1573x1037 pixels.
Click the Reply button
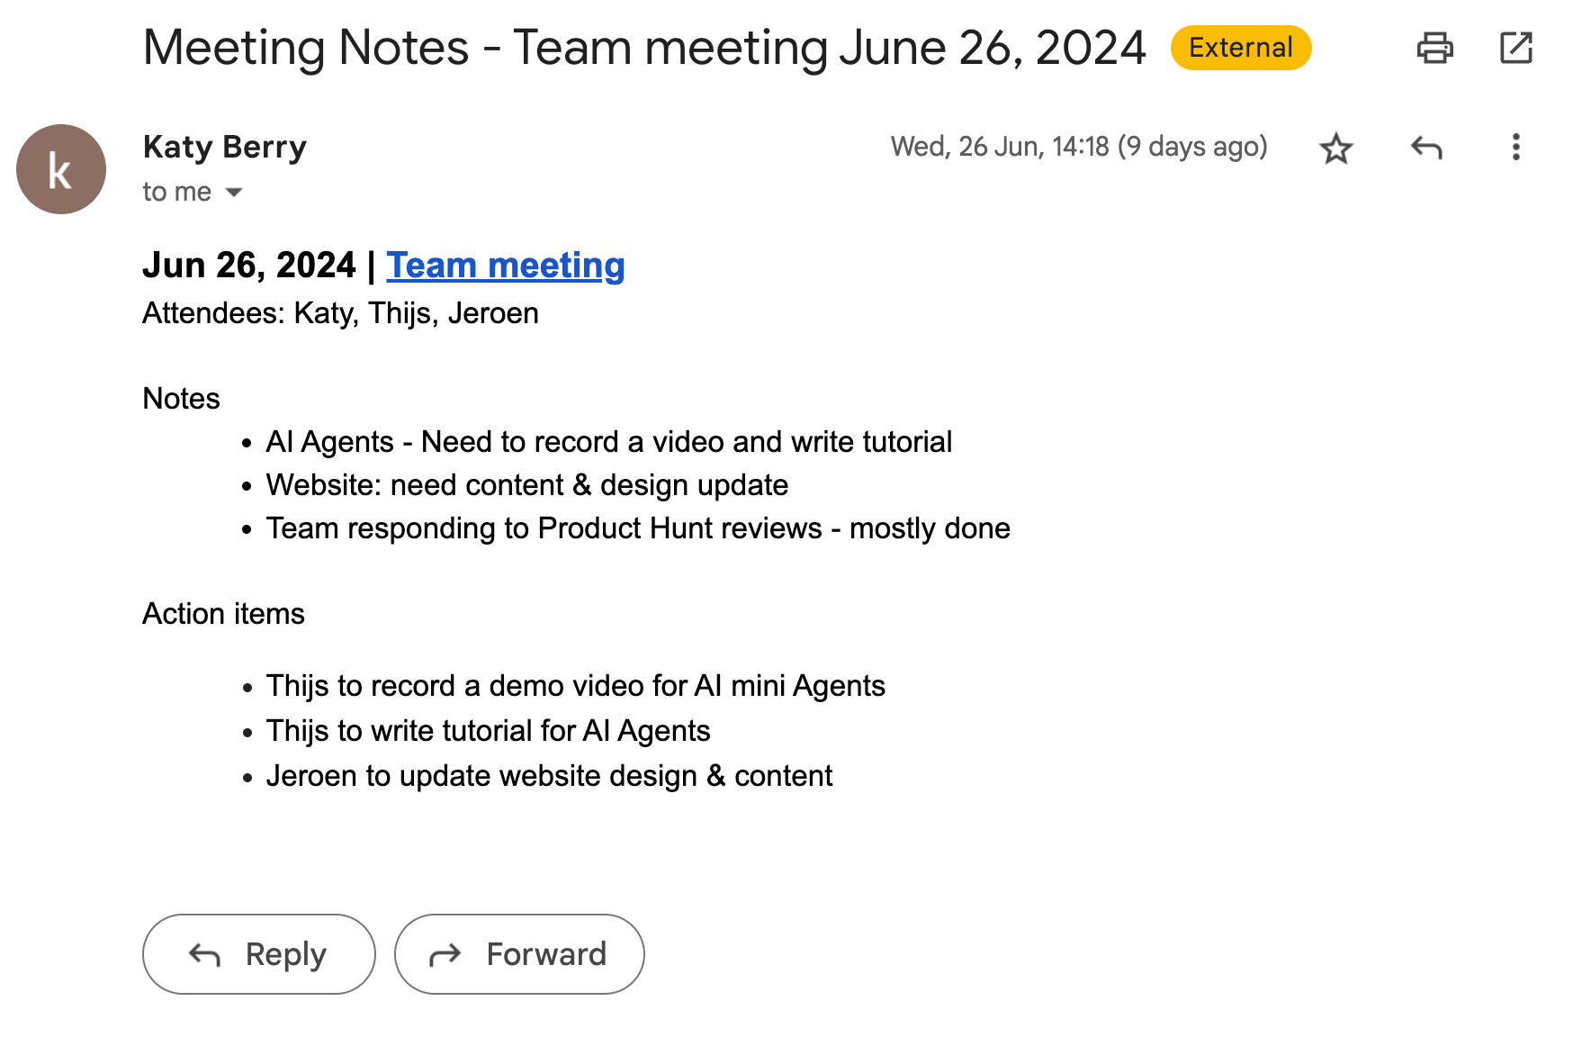tap(257, 954)
